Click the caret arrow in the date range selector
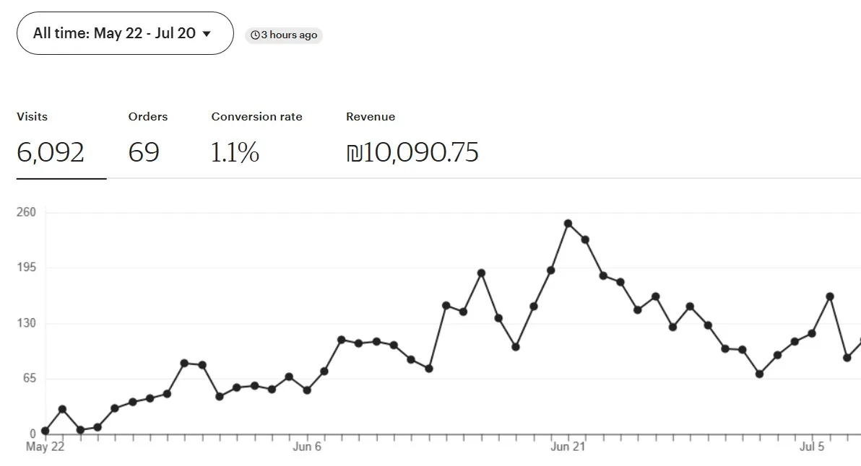861x466 pixels. [207, 34]
